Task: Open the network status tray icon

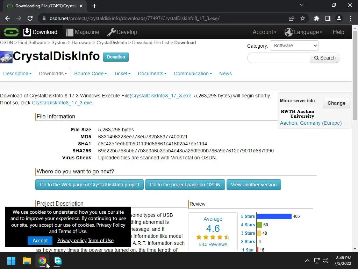Action: [317, 261]
